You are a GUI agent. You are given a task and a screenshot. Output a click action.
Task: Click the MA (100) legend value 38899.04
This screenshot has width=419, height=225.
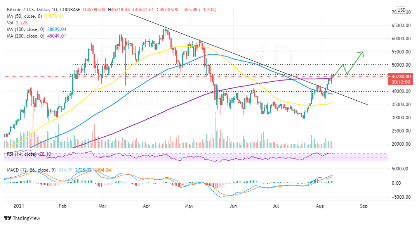56,29
